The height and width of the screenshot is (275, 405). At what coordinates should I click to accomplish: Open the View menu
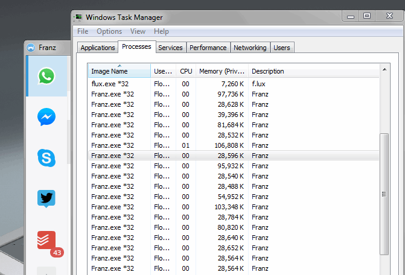(138, 31)
